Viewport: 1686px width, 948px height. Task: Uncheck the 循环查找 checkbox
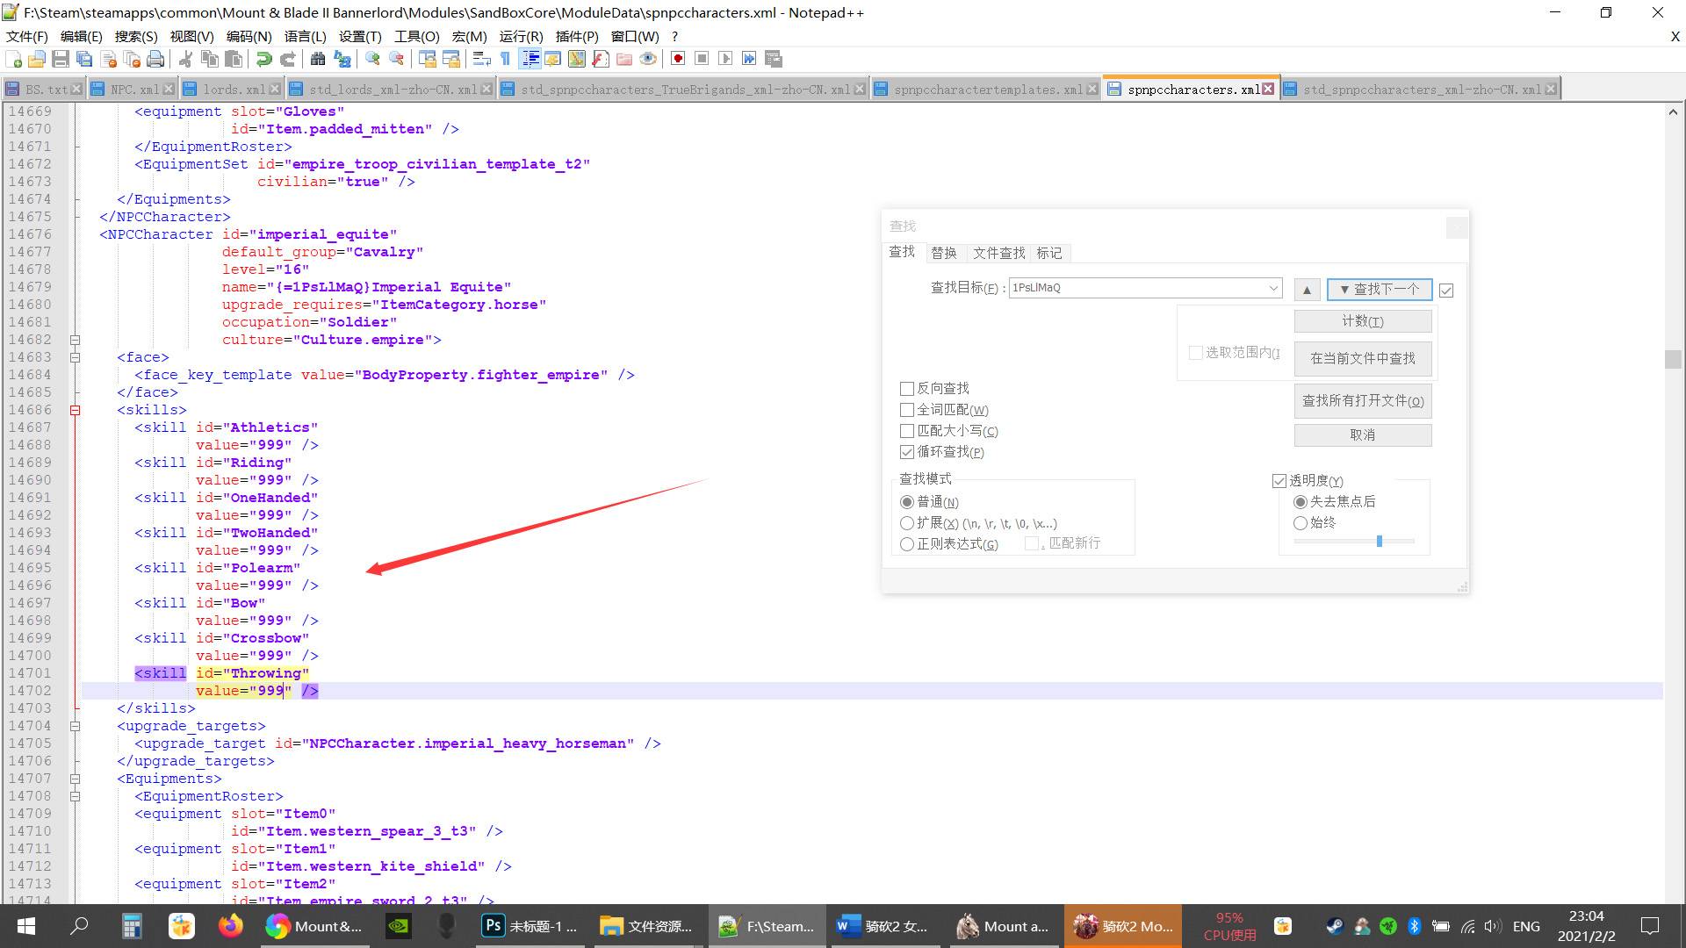coord(907,452)
